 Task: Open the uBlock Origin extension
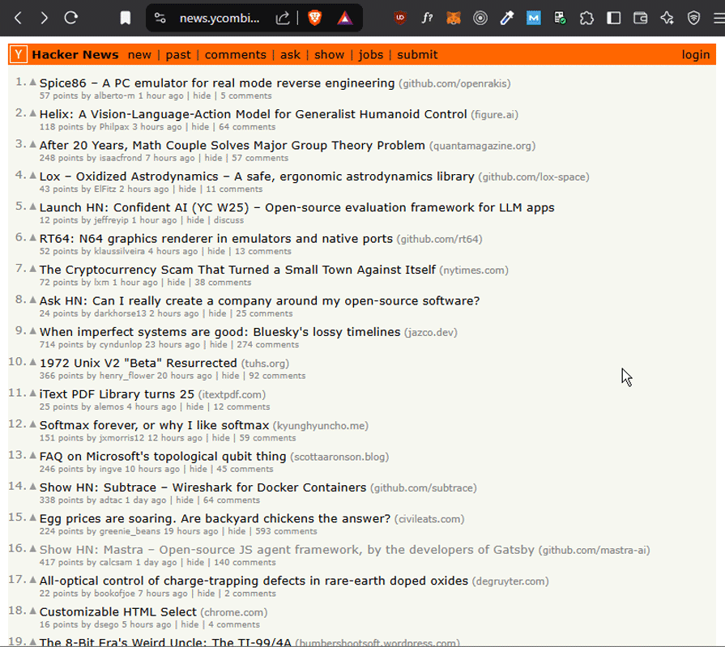coord(400,18)
